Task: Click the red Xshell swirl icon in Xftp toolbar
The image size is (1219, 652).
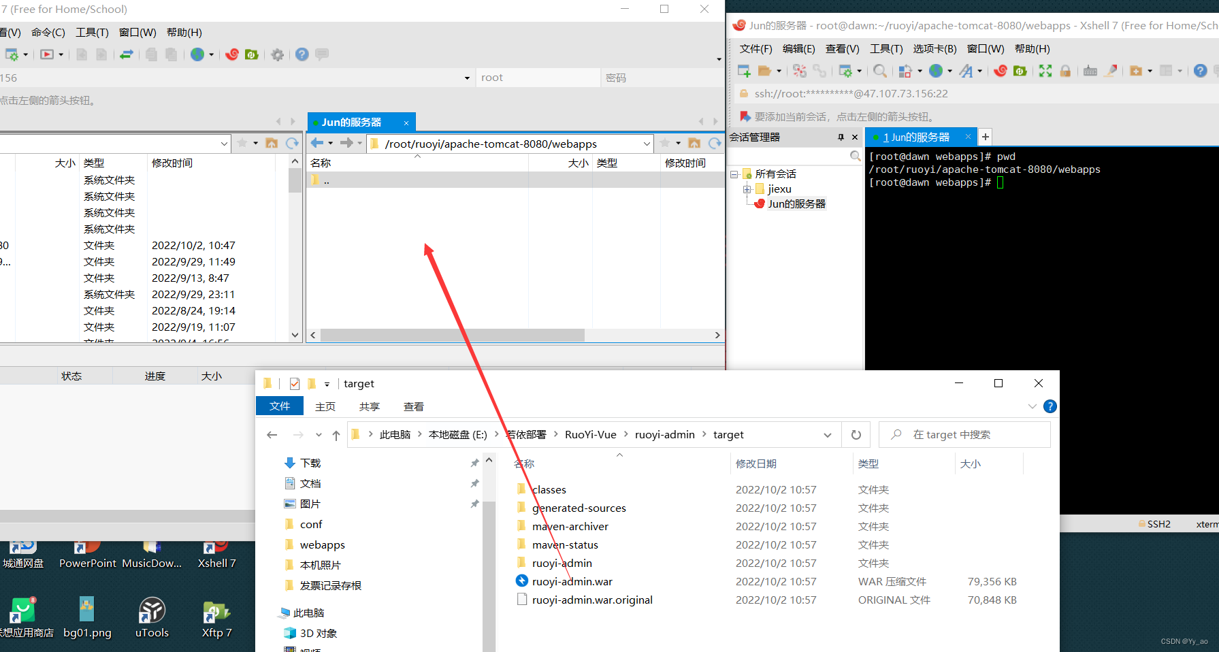Action: tap(232, 54)
